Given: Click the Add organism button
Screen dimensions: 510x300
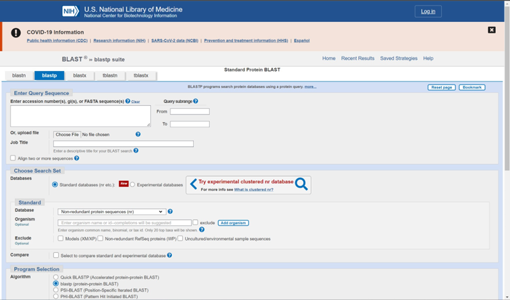Looking at the screenshot, I should (x=233, y=223).
